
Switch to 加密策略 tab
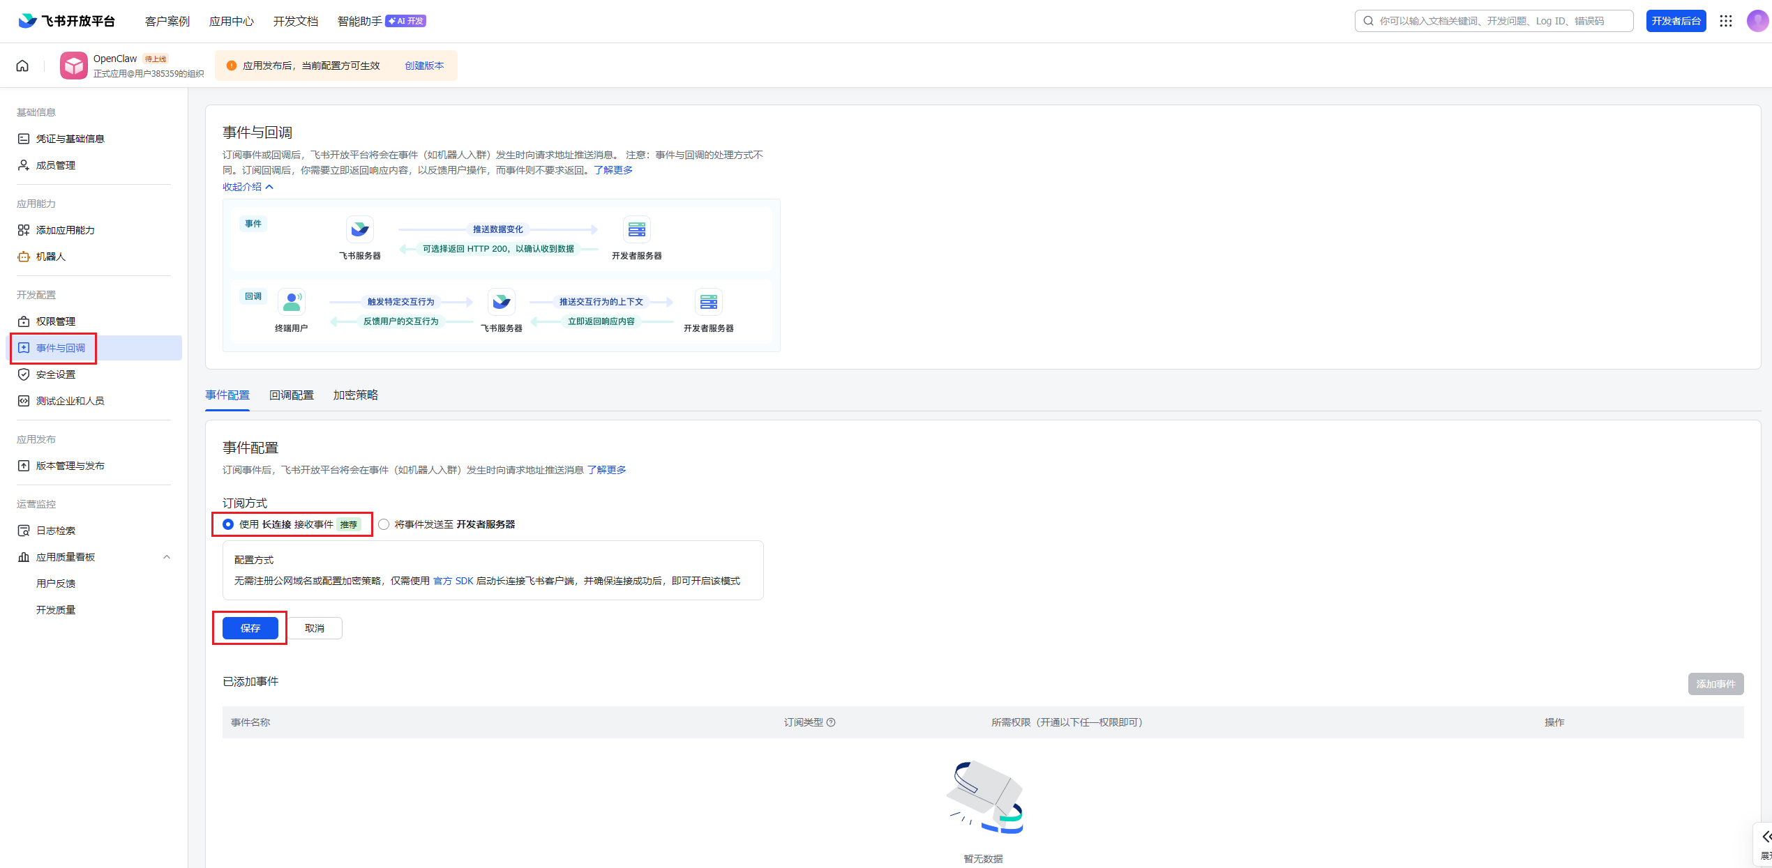point(355,395)
